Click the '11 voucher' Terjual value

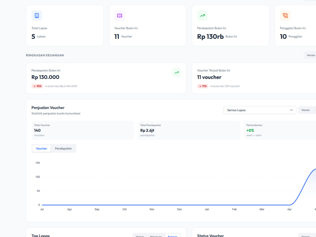(209, 77)
